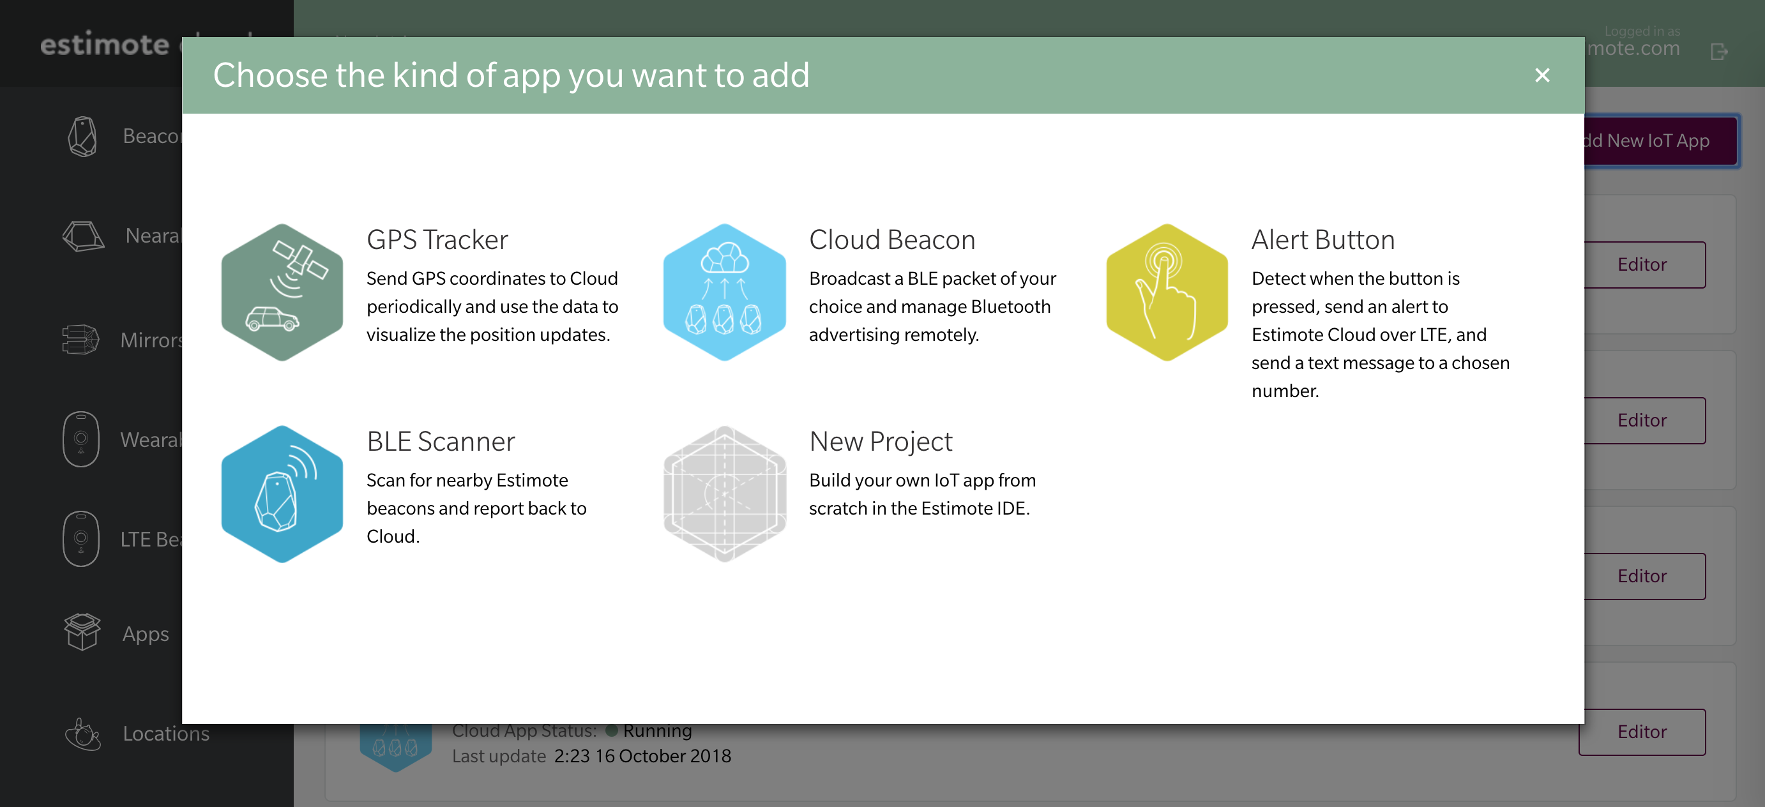Click the Mirrors sidebar icon
1765x807 pixels.
click(81, 340)
